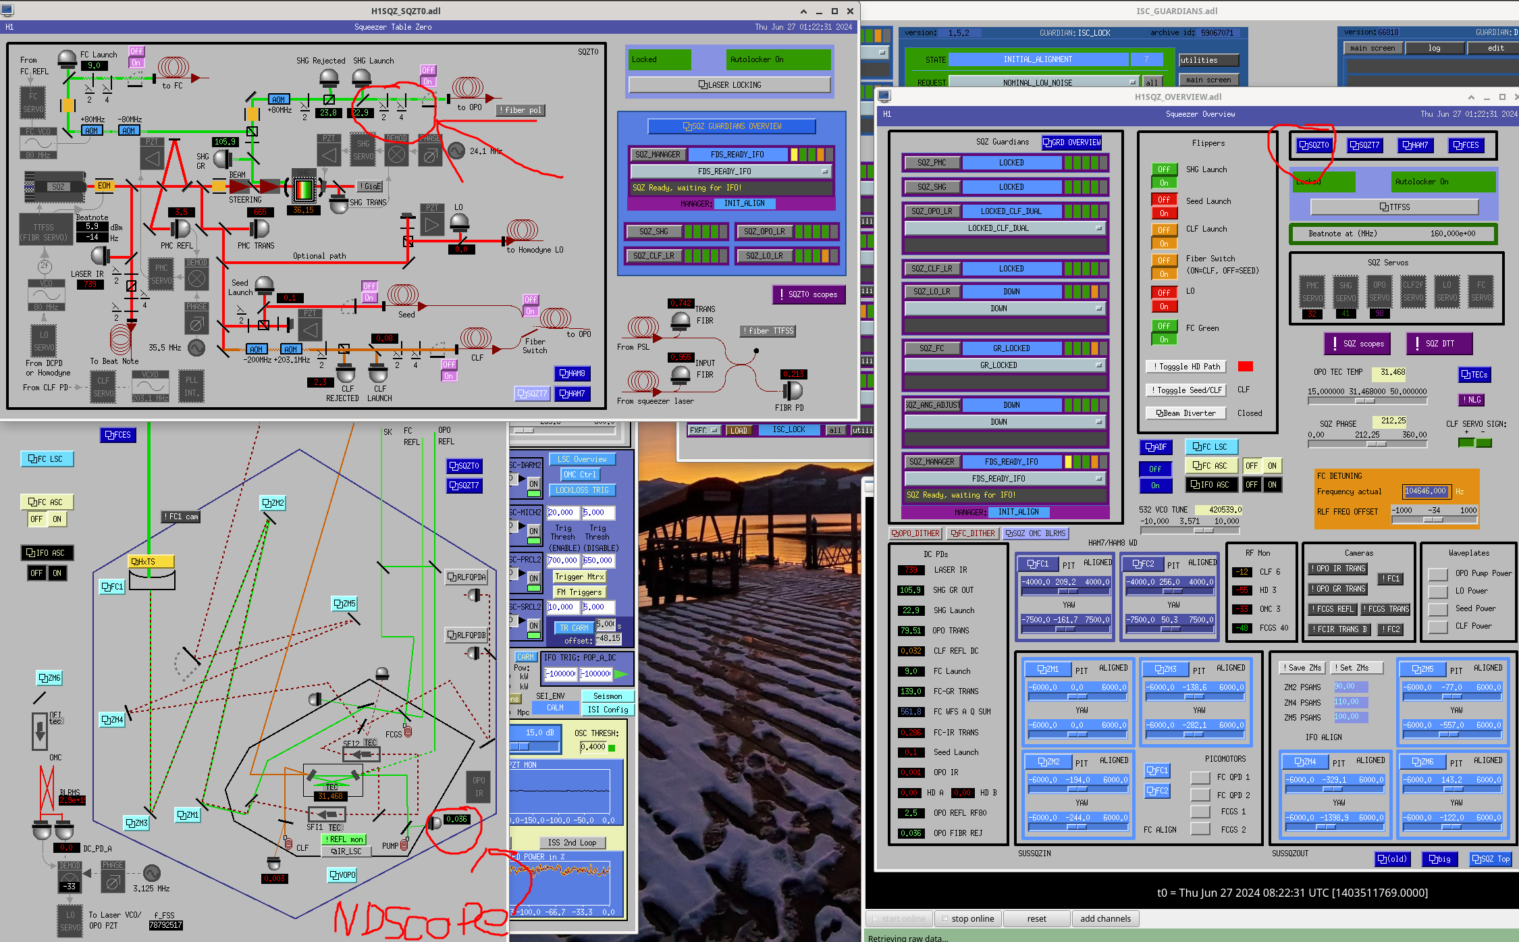Open the LO SERVO chip in SQZ Servos panel

point(1447,292)
